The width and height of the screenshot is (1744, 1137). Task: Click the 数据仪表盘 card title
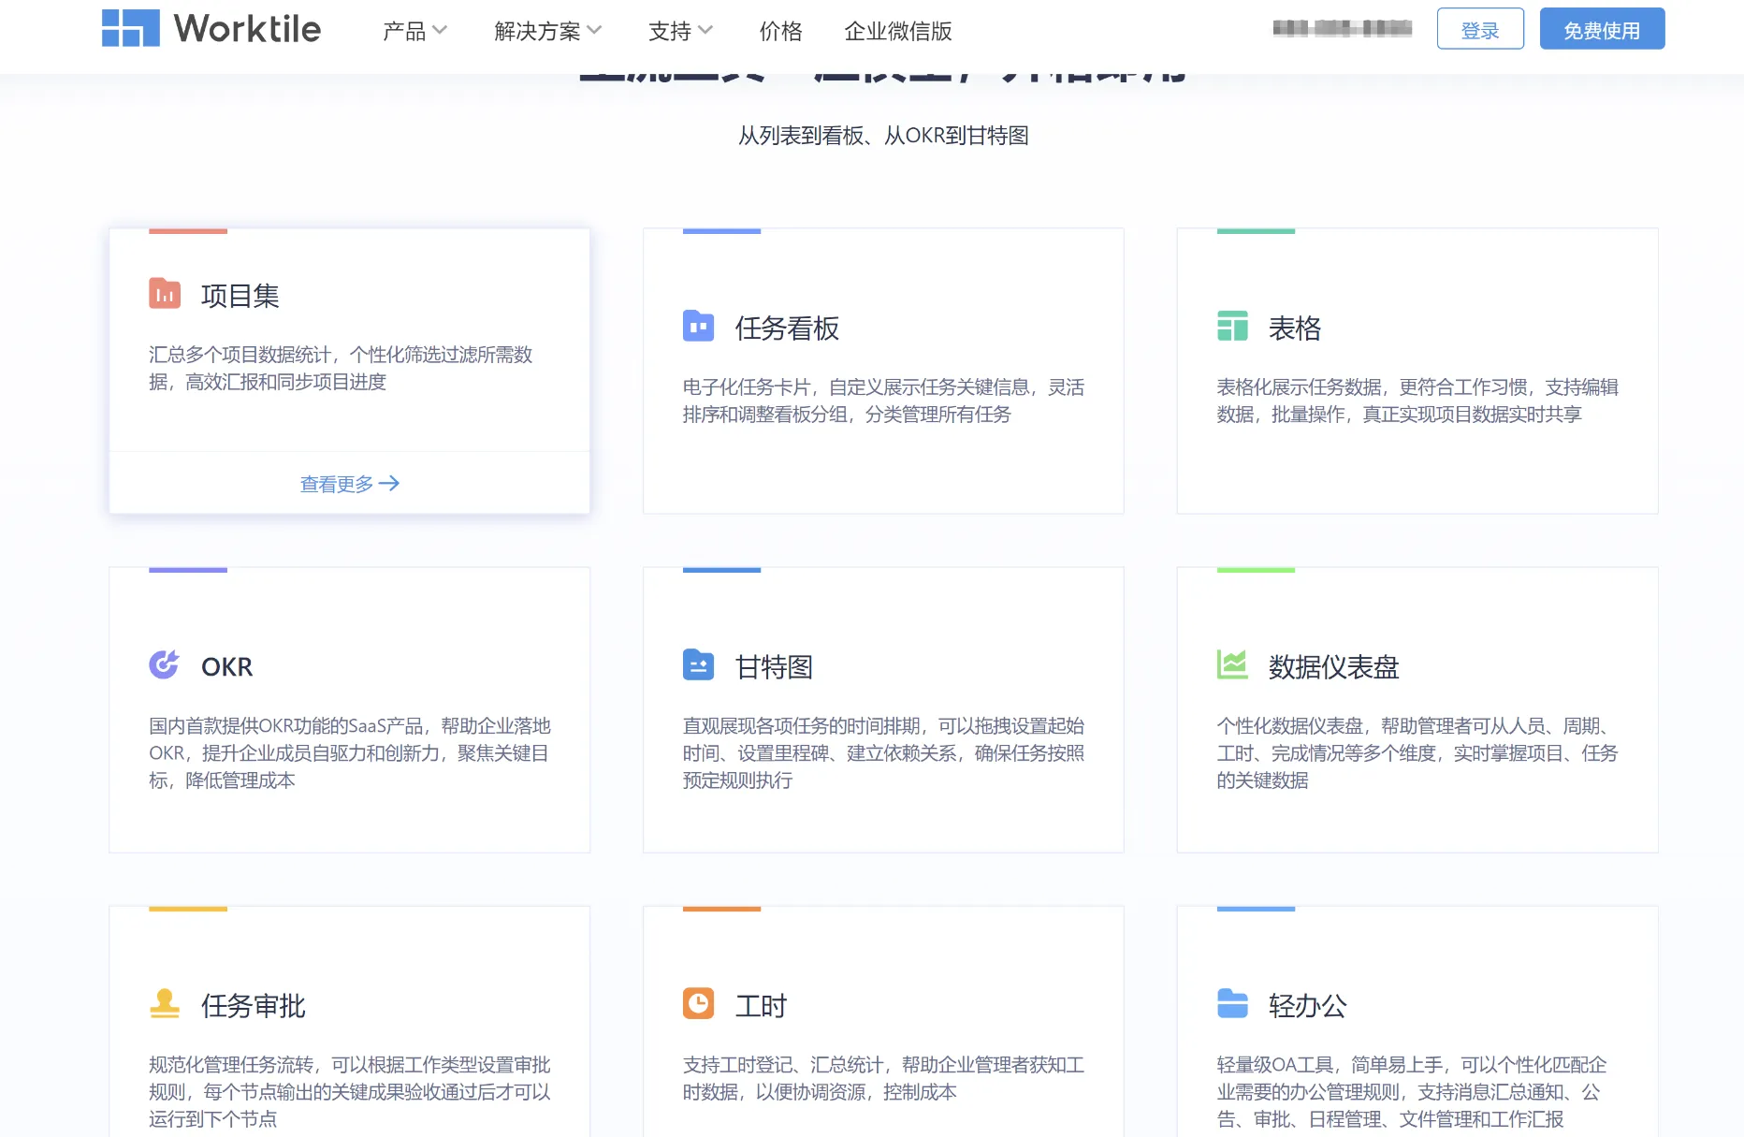point(1334,667)
